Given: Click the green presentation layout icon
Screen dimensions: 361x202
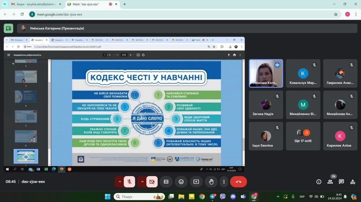Looking at the screenshot, I should coord(8,28).
